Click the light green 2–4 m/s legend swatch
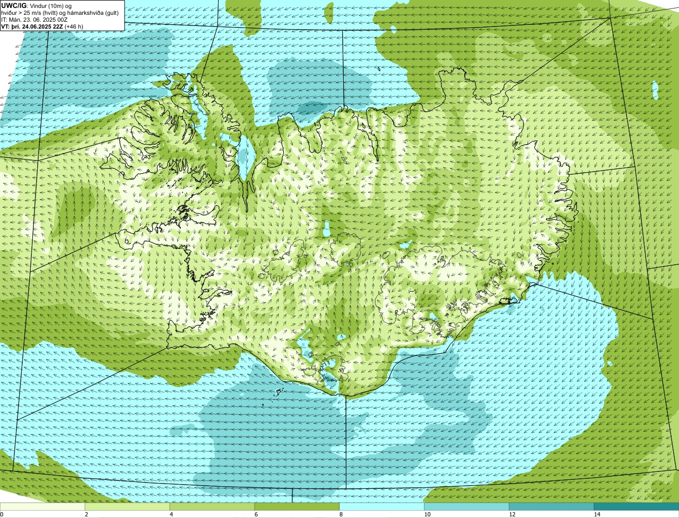 click(x=127, y=506)
